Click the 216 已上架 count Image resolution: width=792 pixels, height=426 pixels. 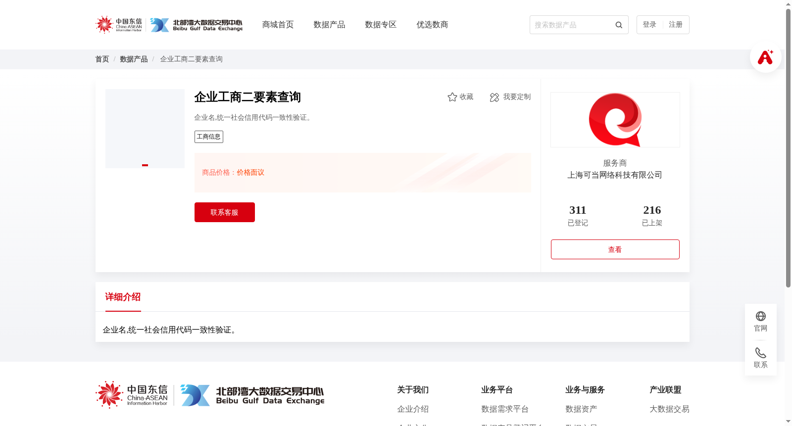point(652,216)
